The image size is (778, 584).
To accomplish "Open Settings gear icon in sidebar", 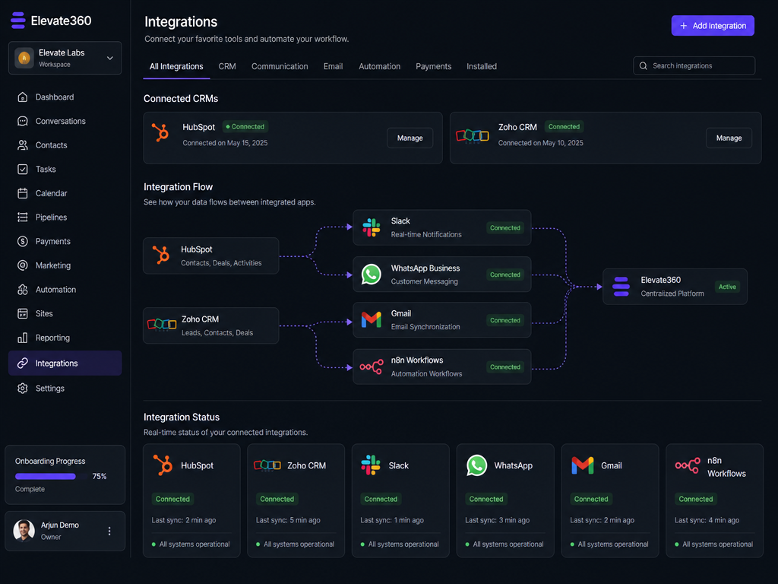I will pos(22,389).
